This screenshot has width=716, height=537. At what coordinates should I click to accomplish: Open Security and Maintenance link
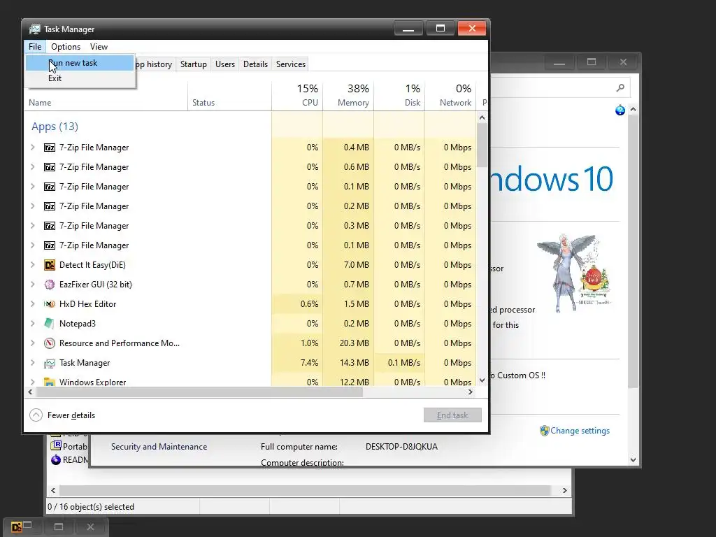(x=159, y=447)
